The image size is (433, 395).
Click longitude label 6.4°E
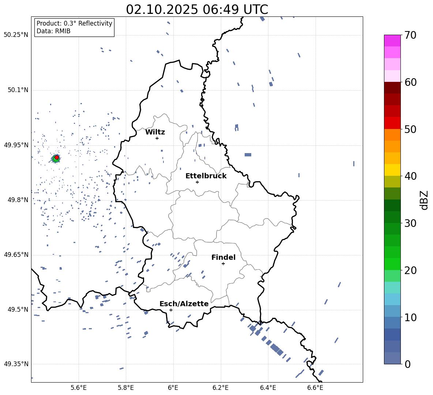(x=268, y=388)
